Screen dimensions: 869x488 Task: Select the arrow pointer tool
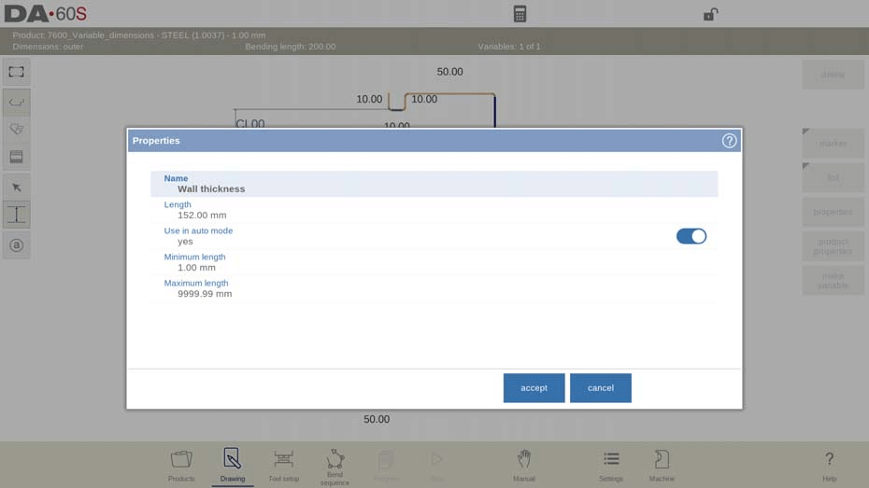tap(17, 188)
